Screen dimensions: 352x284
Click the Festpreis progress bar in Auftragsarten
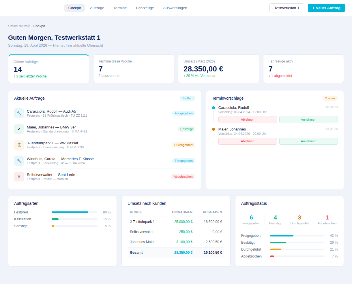(74, 212)
